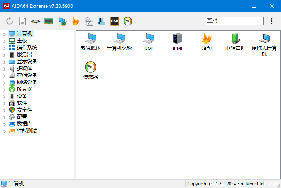Viewport: 281px width, 188px height.
Task: Expand the 主板 tree node
Action: pyautogui.click(x=5, y=41)
